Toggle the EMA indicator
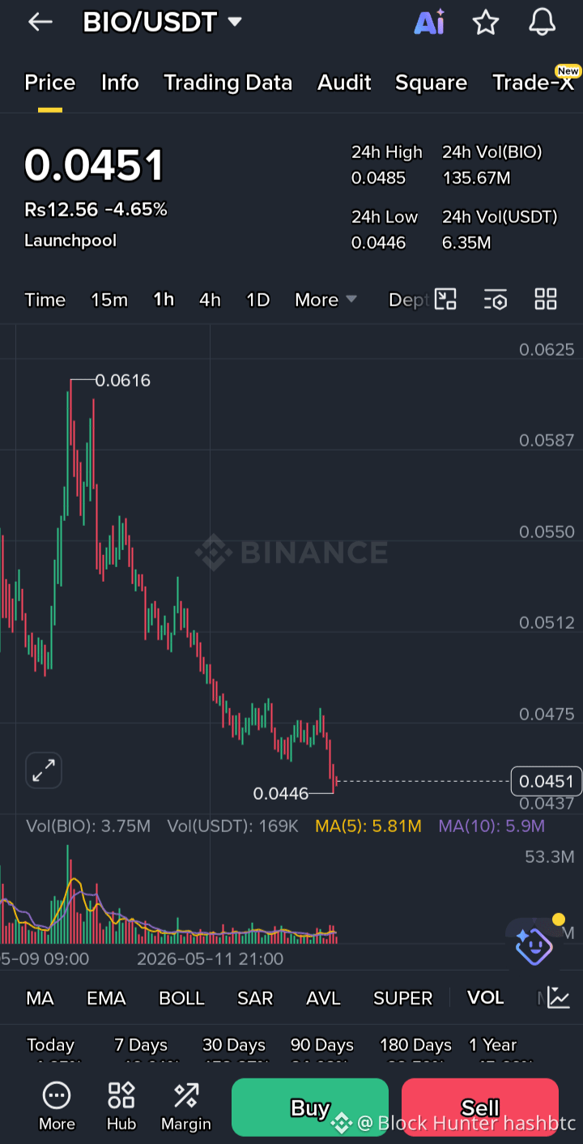This screenshot has width=583, height=1144. [x=106, y=998]
